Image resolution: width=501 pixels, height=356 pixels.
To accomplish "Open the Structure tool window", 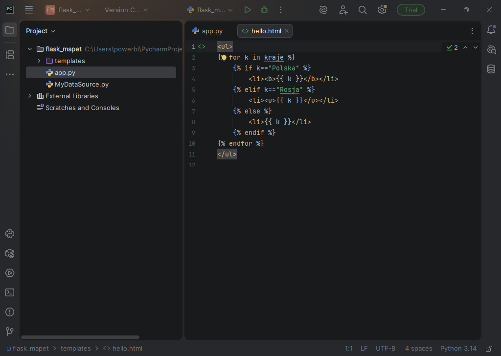I will click(10, 55).
